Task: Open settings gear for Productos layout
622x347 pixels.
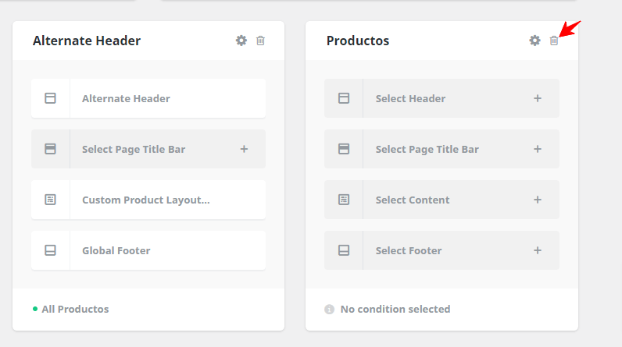Action: point(534,41)
